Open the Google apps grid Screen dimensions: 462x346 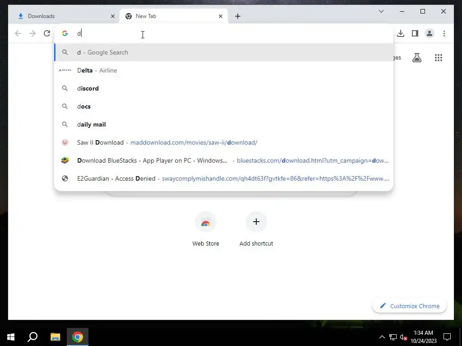[439, 58]
